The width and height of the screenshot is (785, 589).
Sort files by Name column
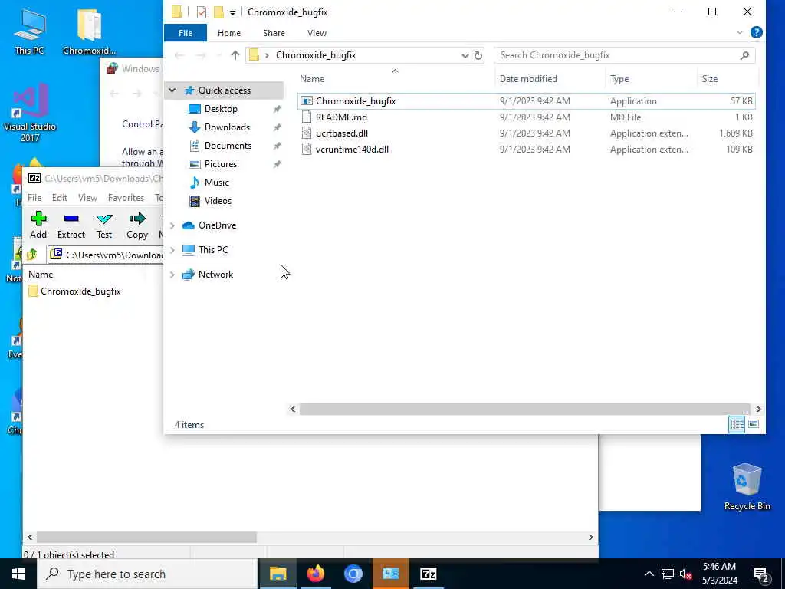[x=396, y=79]
